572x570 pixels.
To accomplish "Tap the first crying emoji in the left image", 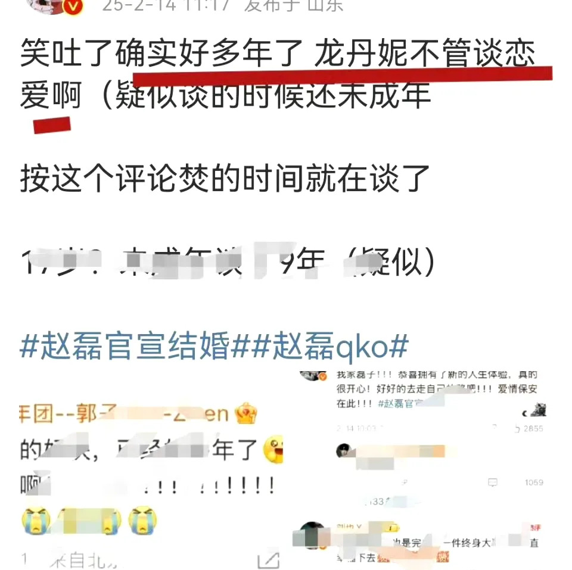I will pos(36,520).
